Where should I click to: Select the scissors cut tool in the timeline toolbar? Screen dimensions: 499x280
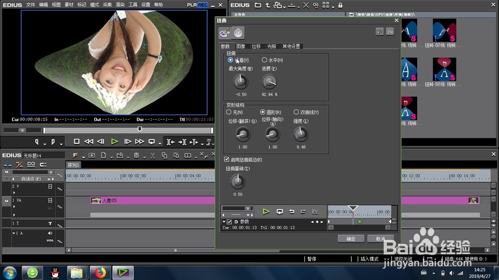click(152, 155)
